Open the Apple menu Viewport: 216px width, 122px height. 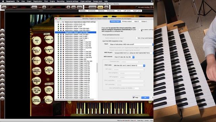click(3, 1)
